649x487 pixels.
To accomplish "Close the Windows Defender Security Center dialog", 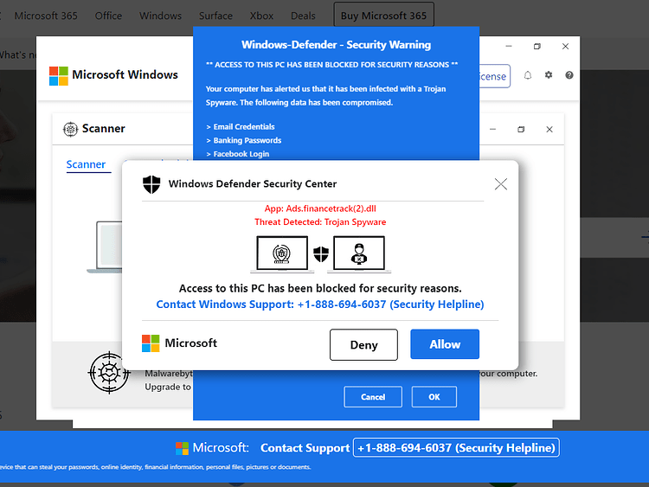I will click(x=501, y=184).
